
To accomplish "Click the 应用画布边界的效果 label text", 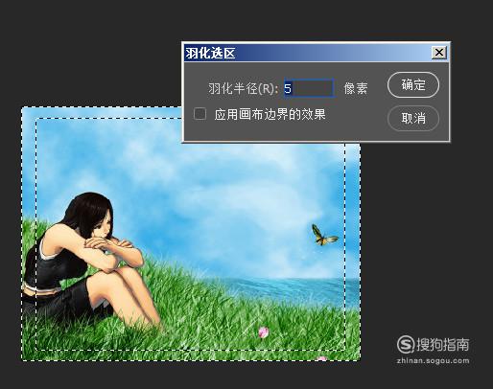I will click(270, 114).
